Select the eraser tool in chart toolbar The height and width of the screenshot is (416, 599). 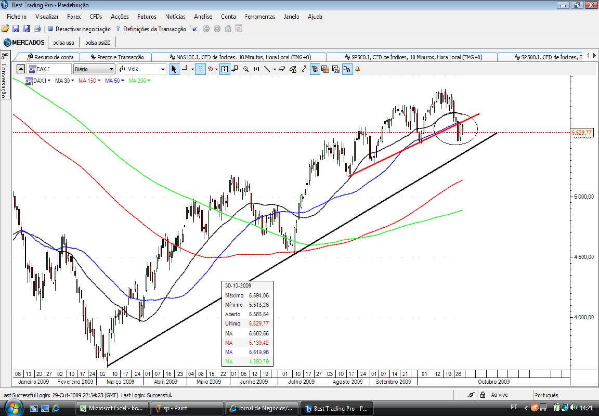pos(282,69)
